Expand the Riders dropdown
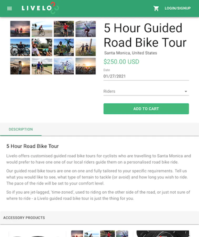The width and height of the screenshot is (199, 237). coord(146,91)
